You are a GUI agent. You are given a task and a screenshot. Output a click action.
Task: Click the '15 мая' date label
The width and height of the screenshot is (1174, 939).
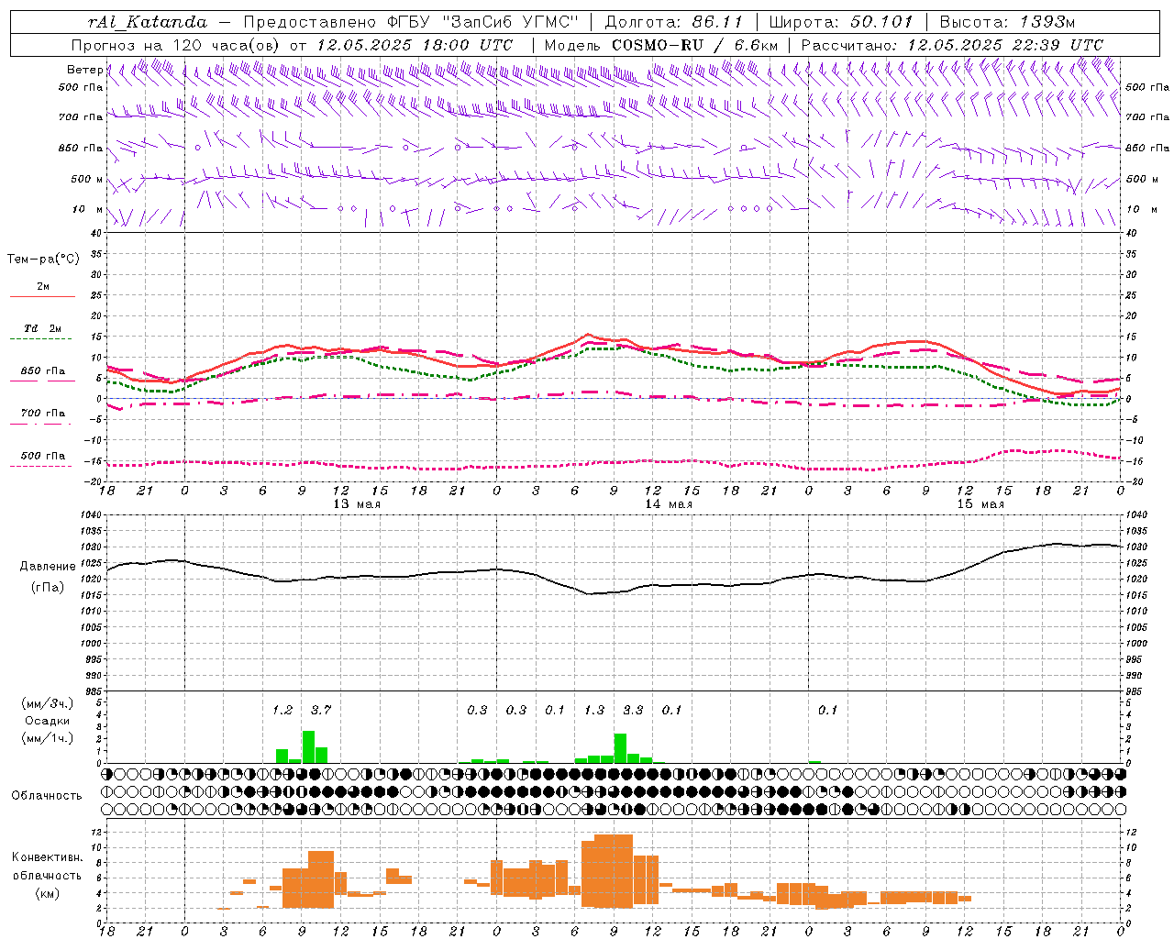(x=980, y=504)
